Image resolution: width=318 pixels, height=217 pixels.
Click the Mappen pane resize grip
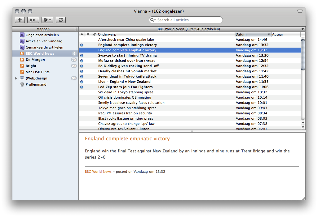[76, 29]
